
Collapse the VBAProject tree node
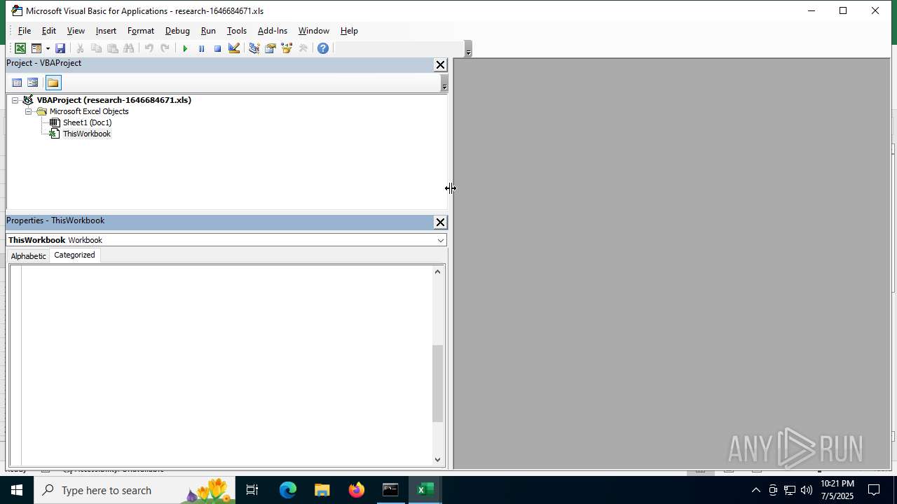[x=15, y=100]
